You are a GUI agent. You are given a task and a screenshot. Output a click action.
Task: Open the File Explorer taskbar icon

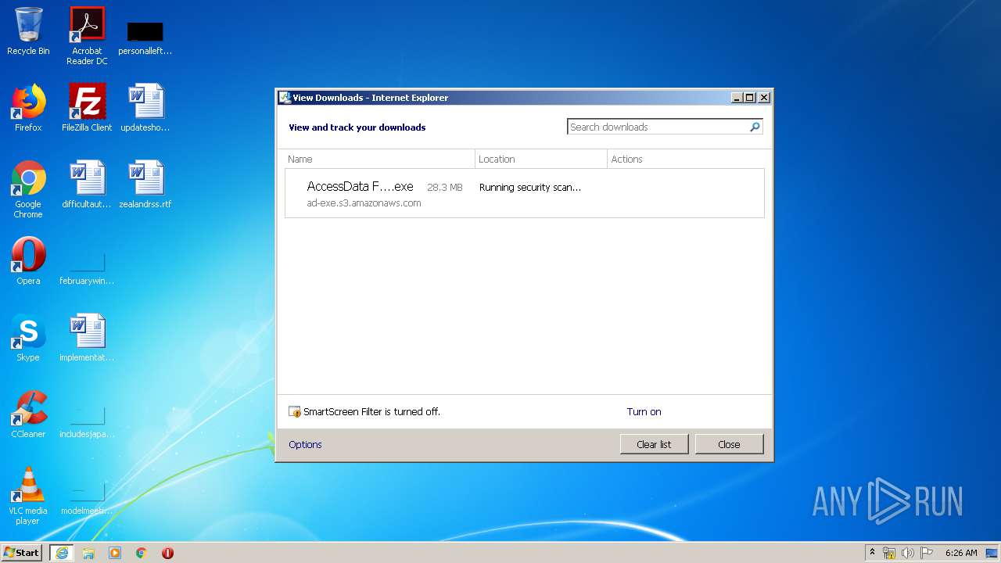(88, 553)
